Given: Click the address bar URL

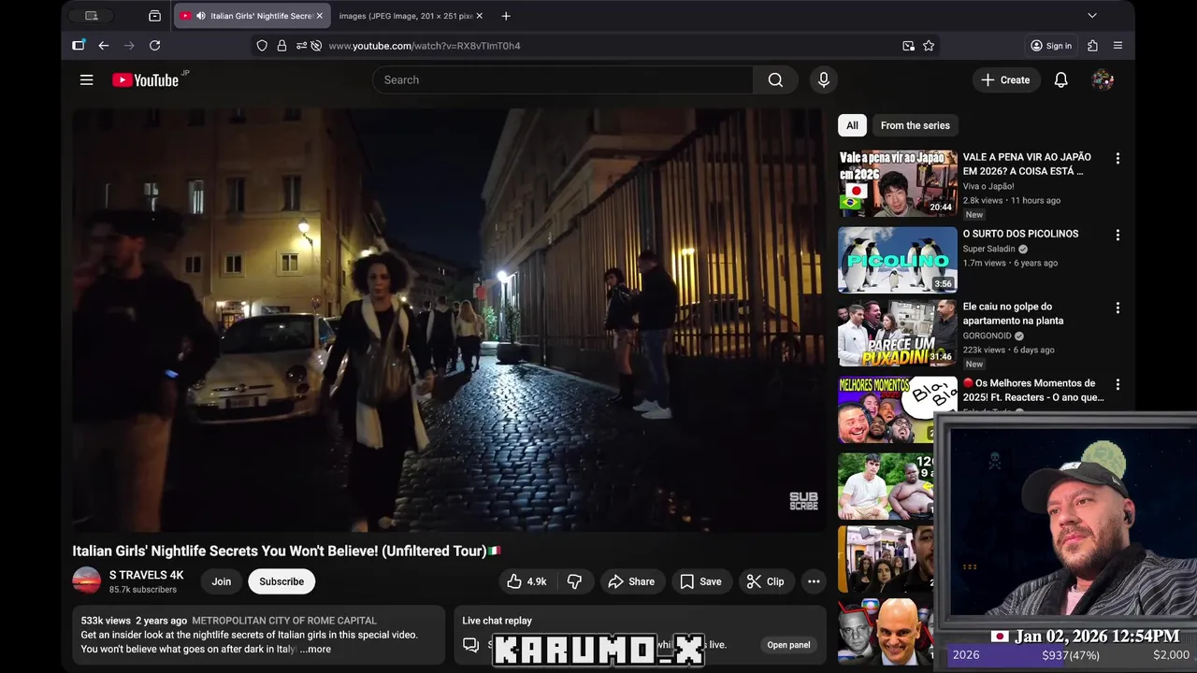Looking at the screenshot, I should pos(425,46).
